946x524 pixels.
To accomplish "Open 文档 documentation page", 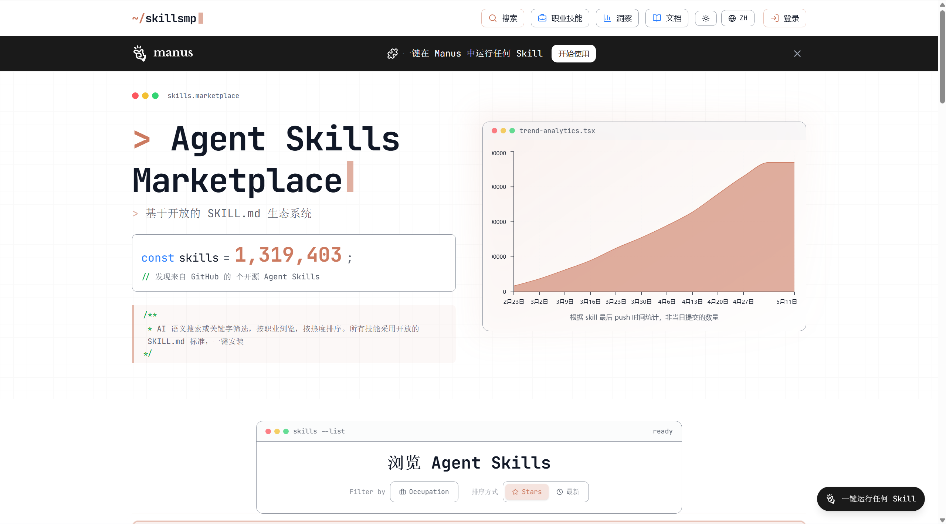I will tap(667, 18).
